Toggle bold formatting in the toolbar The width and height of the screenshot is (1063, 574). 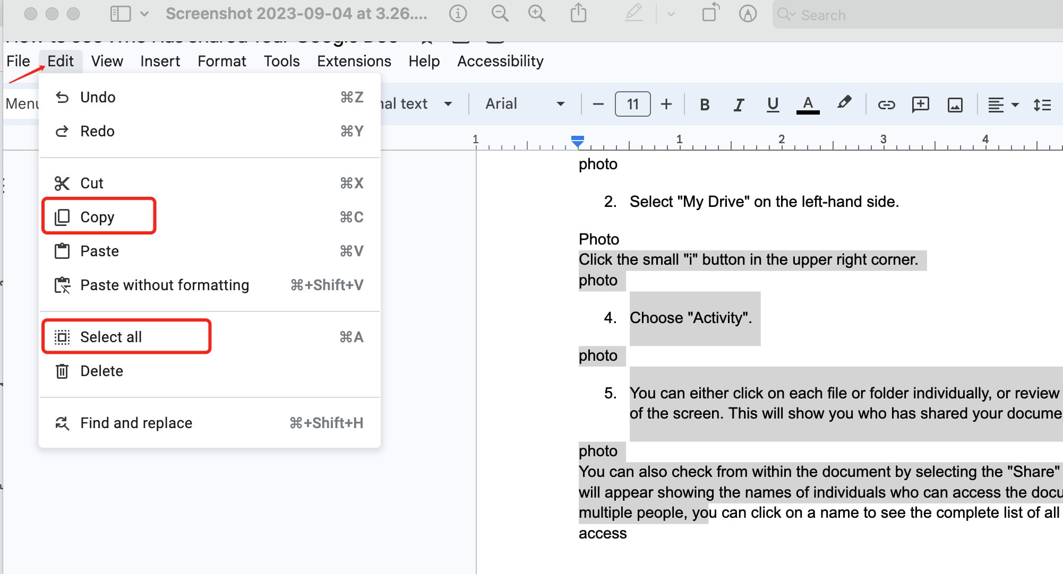tap(705, 105)
